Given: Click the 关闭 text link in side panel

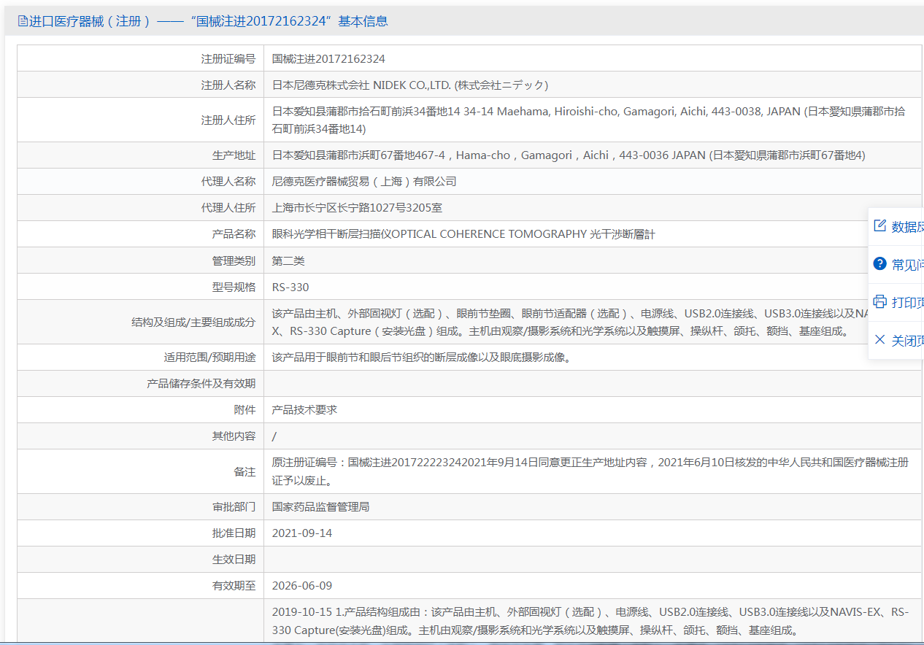Looking at the screenshot, I should (x=908, y=341).
